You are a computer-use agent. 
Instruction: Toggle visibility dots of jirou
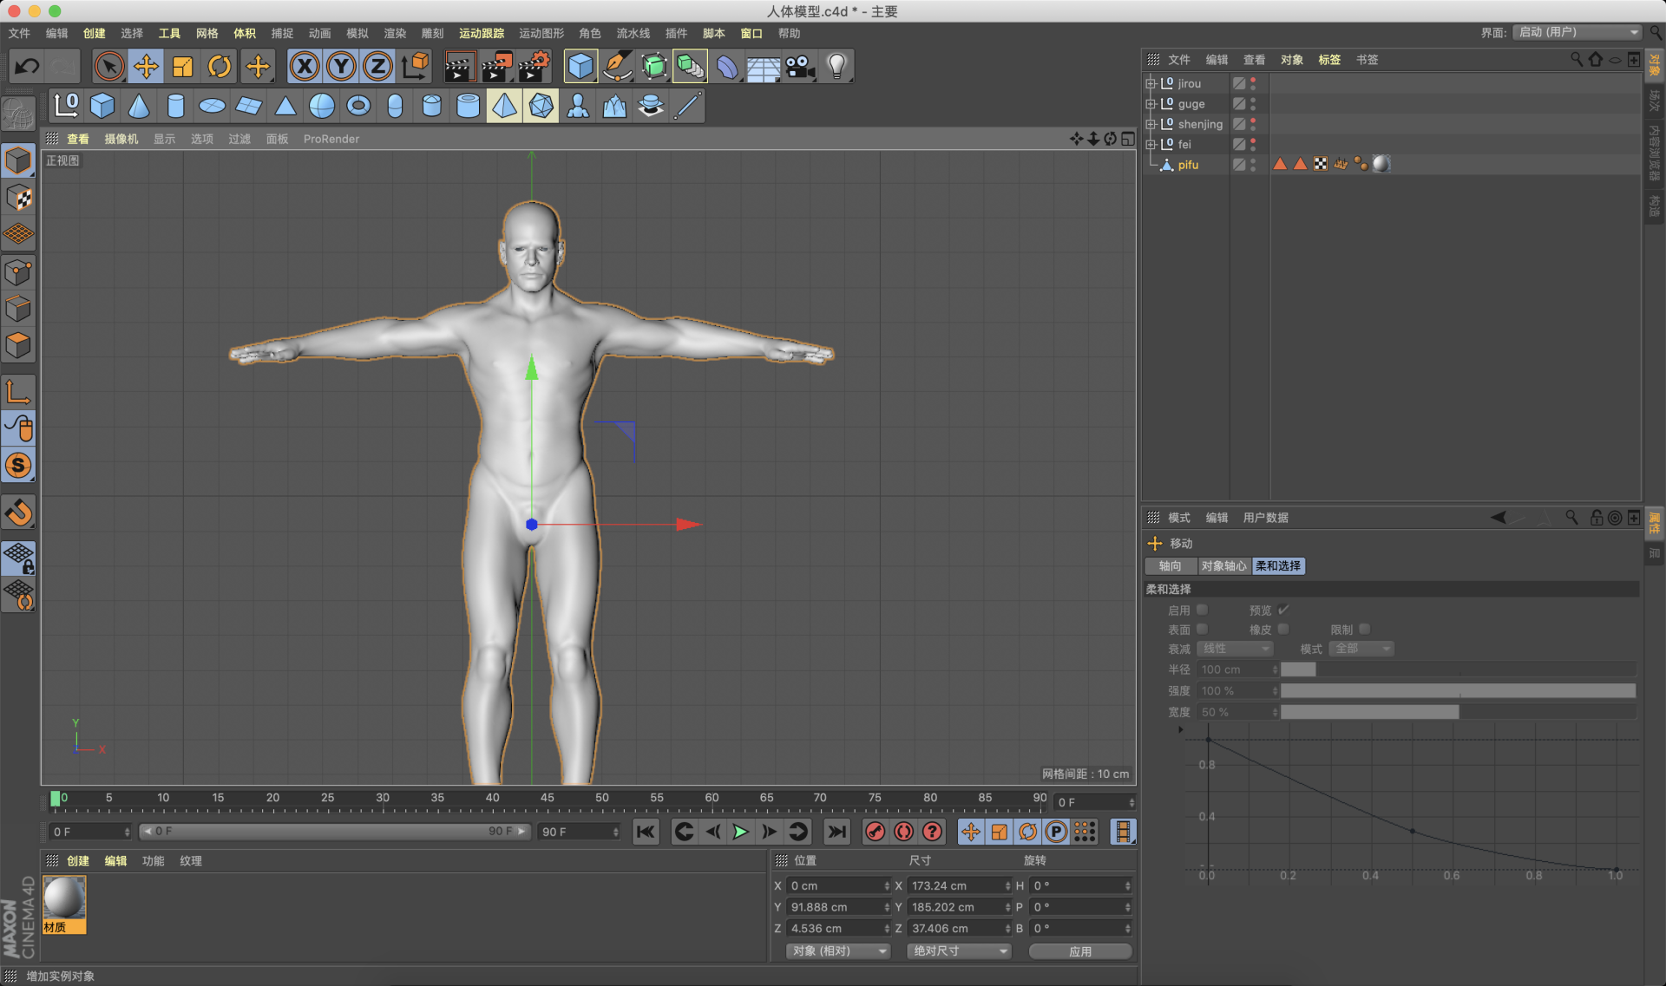(1253, 83)
